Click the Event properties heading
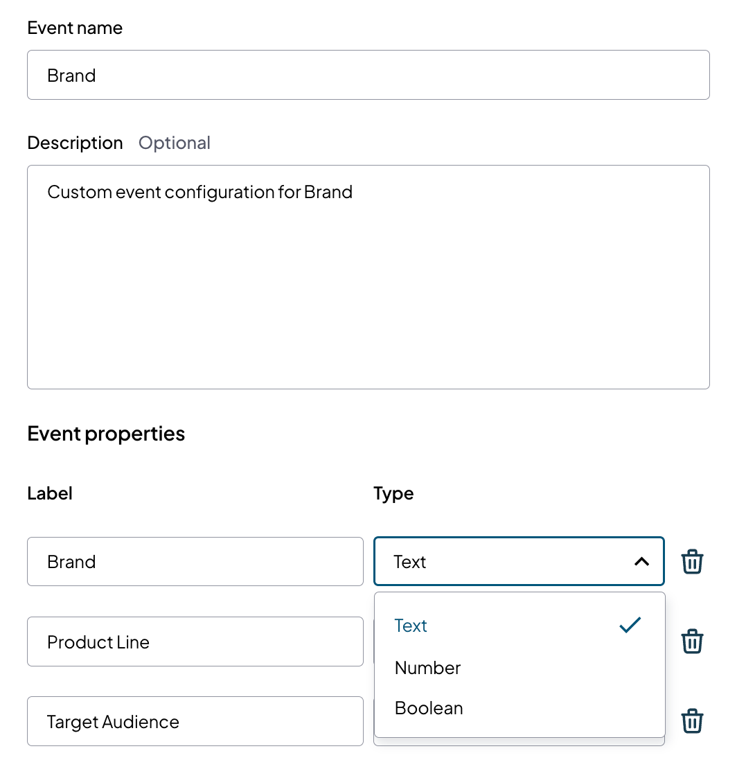The width and height of the screenshot is (737, 769). click(106, 434)
